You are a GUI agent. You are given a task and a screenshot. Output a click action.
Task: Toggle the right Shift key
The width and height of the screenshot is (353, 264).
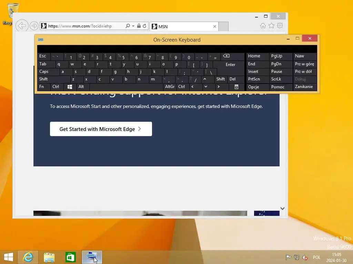tap(221, 79)
